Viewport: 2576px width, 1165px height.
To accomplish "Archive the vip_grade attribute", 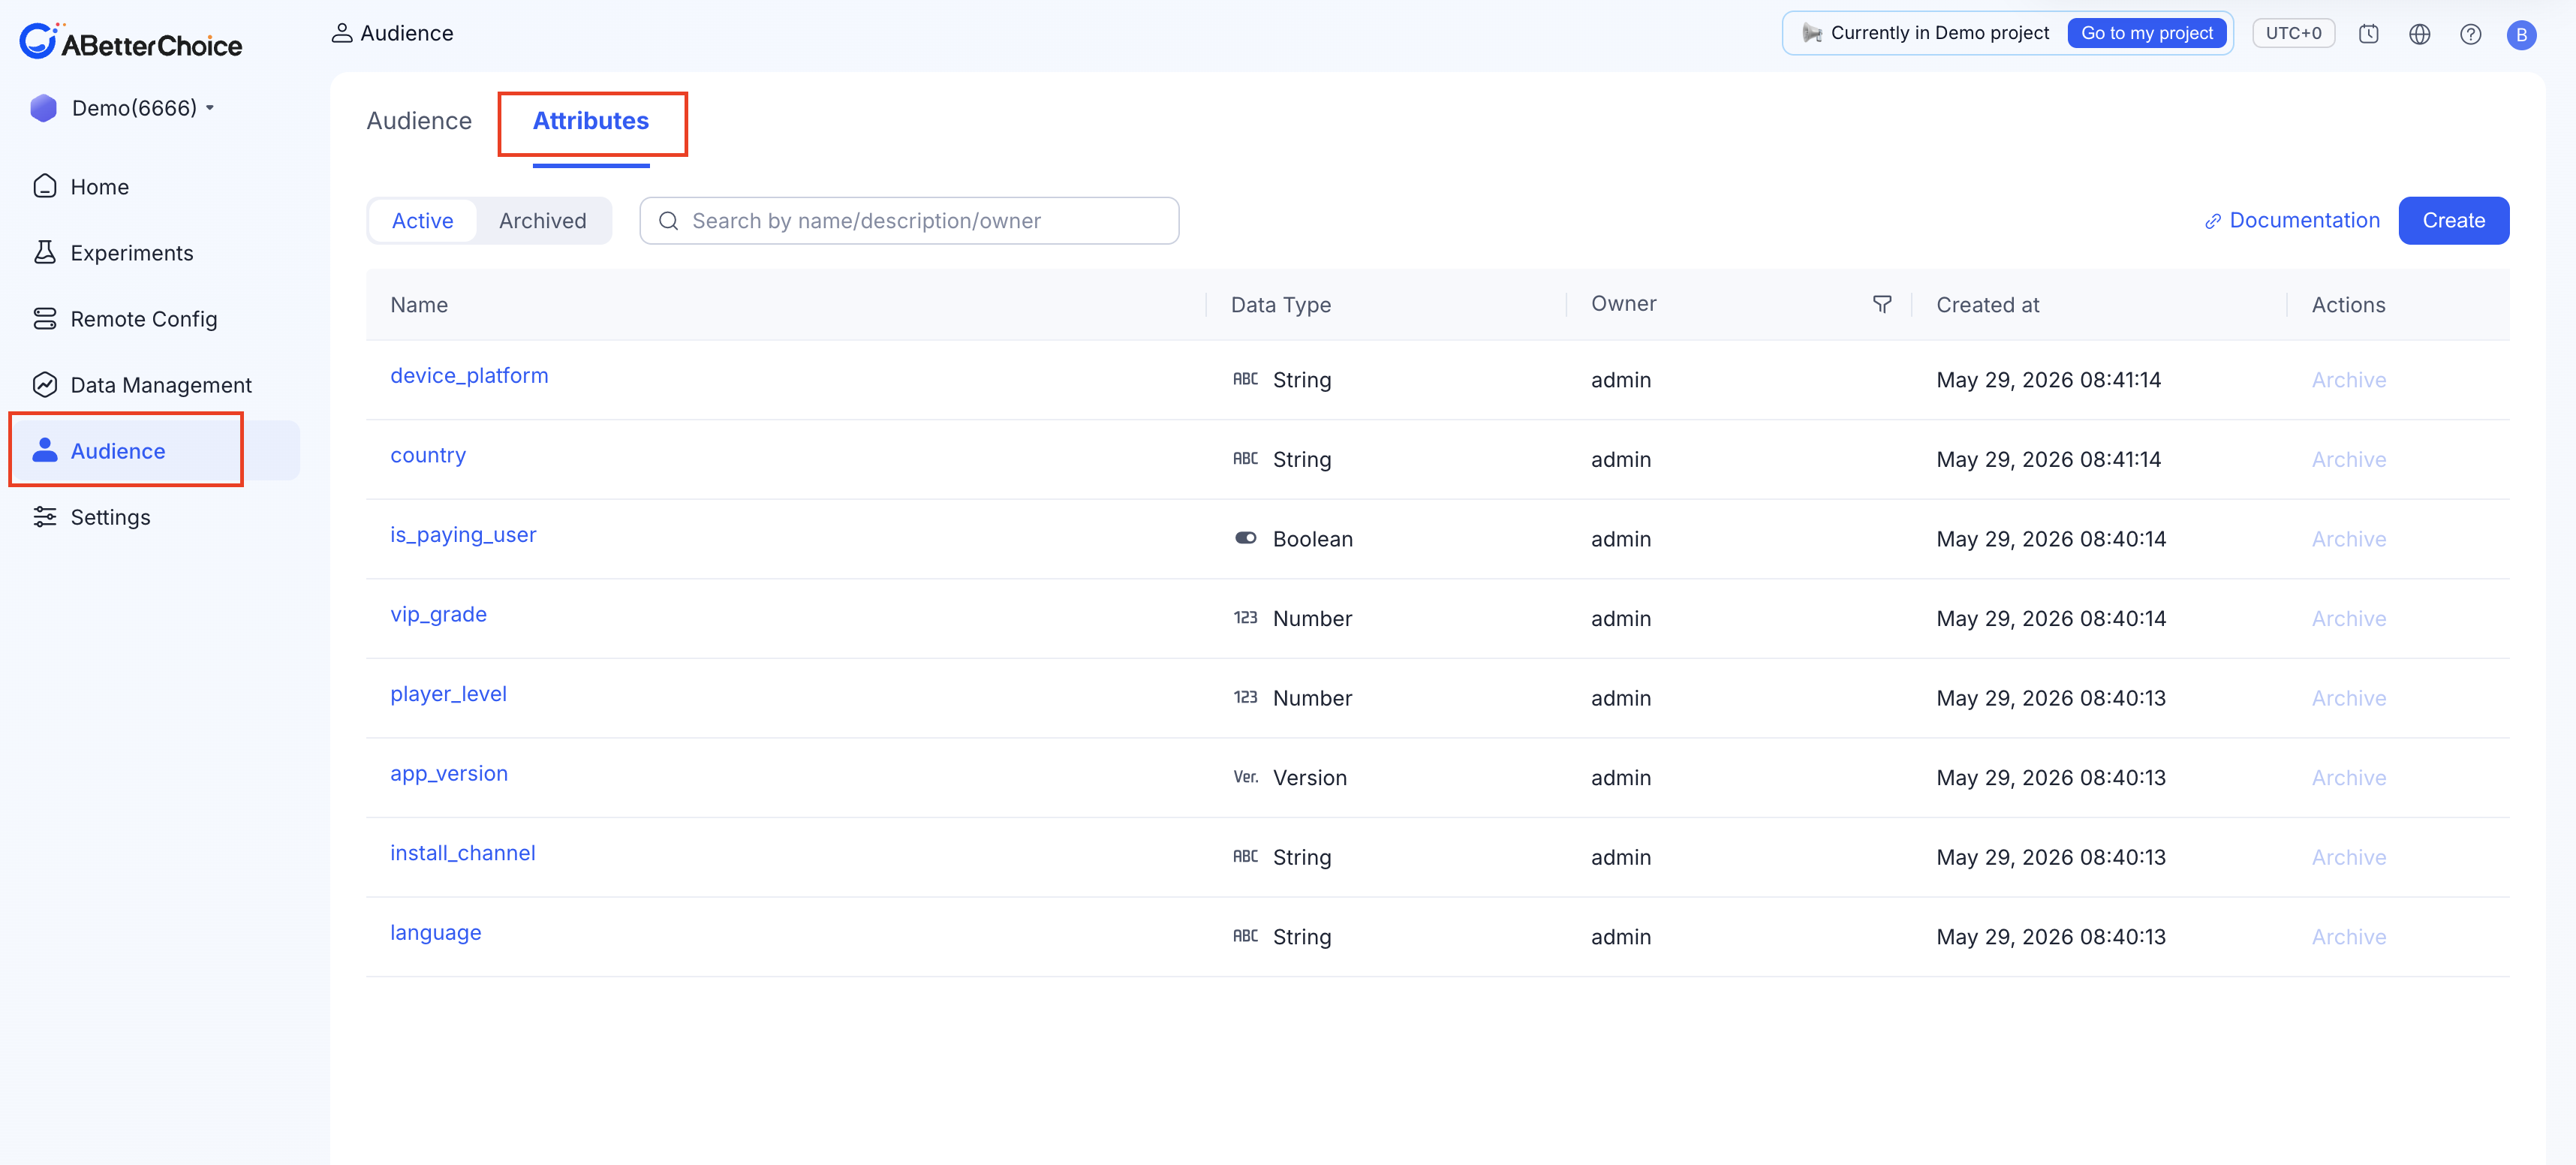I will tap(2348, 618).
